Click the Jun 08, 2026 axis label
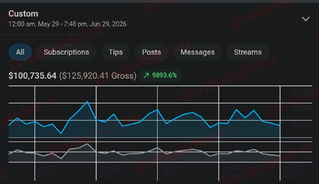Viewport: 319px width, 184px height. pos(109,172)
